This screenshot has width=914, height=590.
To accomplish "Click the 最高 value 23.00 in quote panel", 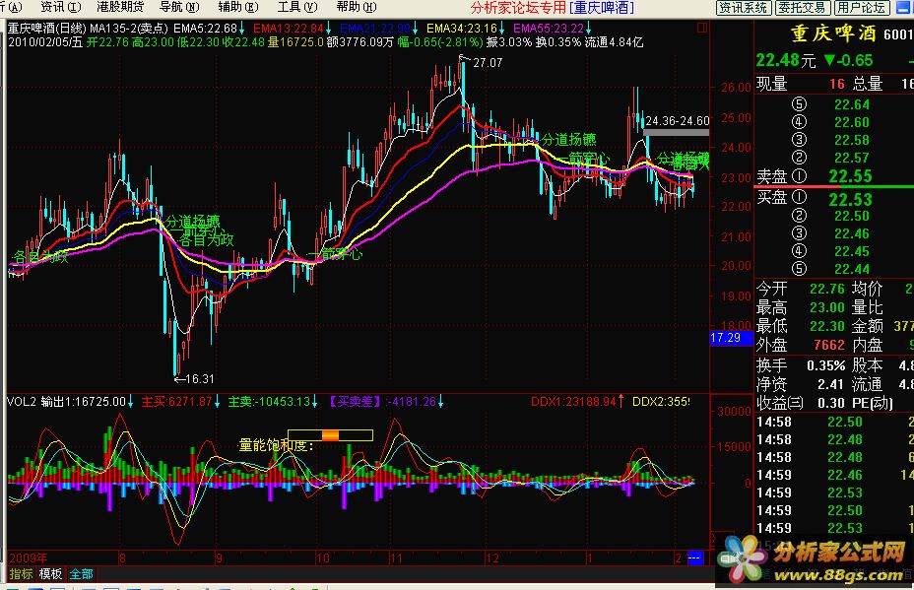I will (827, 307).
